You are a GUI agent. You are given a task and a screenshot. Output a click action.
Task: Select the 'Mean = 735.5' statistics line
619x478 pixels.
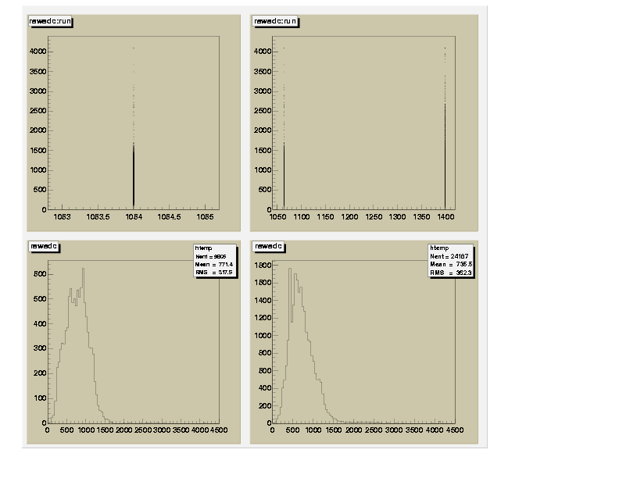point(451,264)
